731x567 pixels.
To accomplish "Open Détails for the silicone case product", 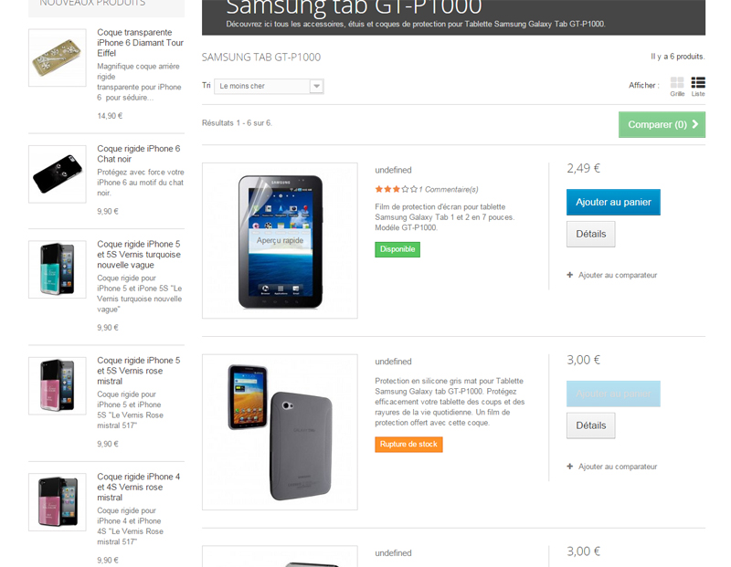I will pos(590,425).
